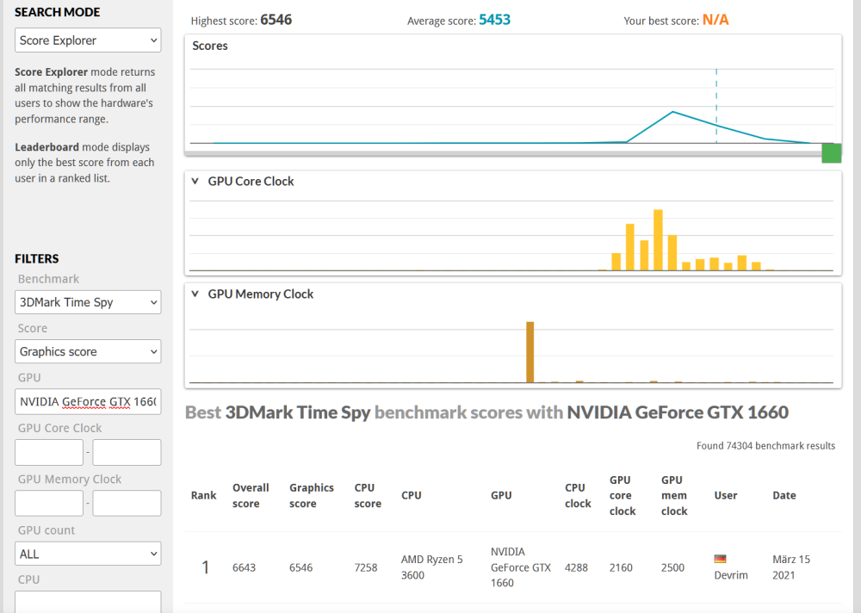Image resolution: width=861 pixels, height=613 pixels.
Task: Open the Benchmark dropdown showing 3DMark Time Spy
Action: (x=88, y=302)
